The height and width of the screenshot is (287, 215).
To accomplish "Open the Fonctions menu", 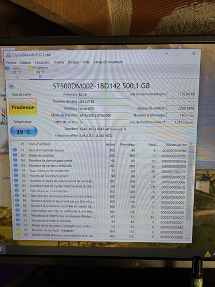I will click(x=42, y=63).
